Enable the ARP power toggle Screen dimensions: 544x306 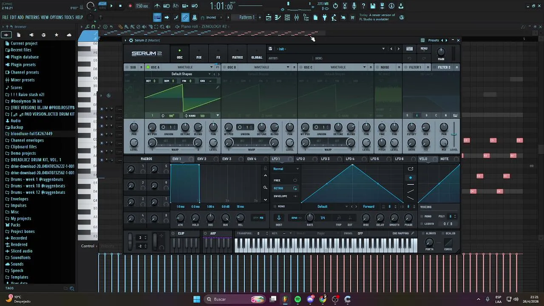[x=205, y=233]
